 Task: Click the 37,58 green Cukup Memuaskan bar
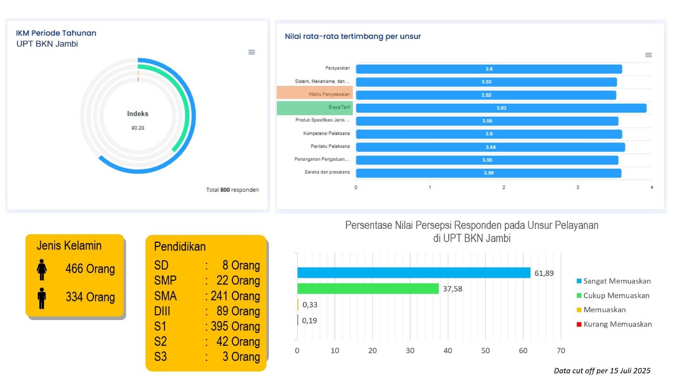(368, 289)
